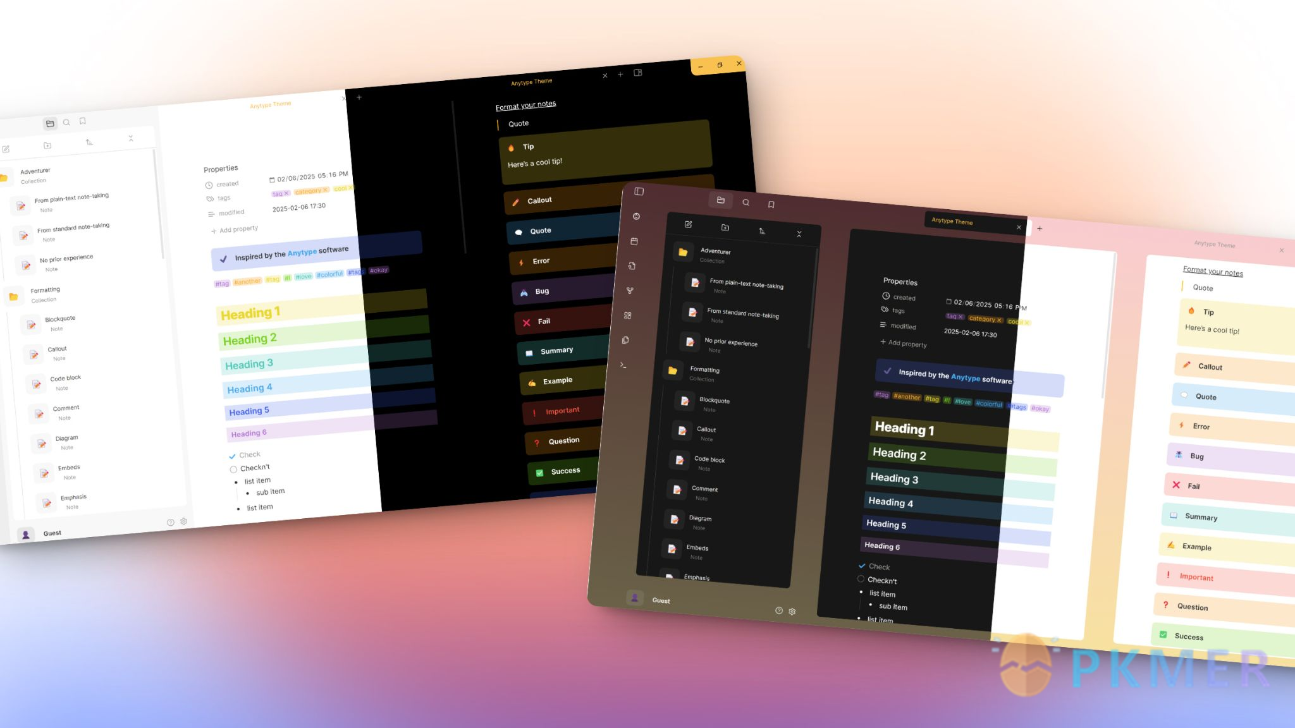Tick the "Checkn't" checkbox in dark note
Screen dimensions: 1295x728
pos(861,579)
